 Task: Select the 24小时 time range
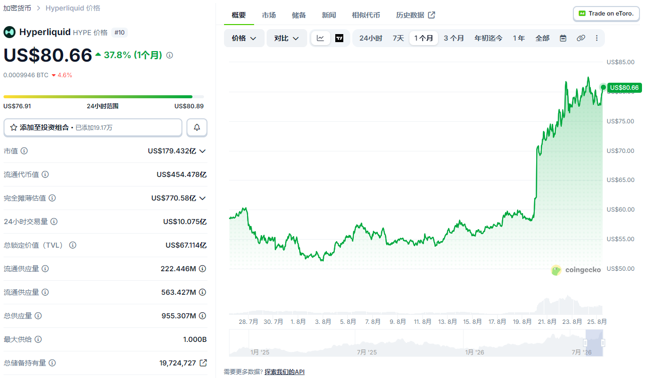coord(371,38)
